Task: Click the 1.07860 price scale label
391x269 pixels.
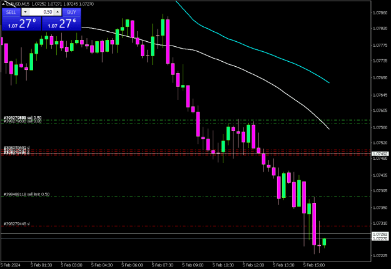Action: (380, 12)
